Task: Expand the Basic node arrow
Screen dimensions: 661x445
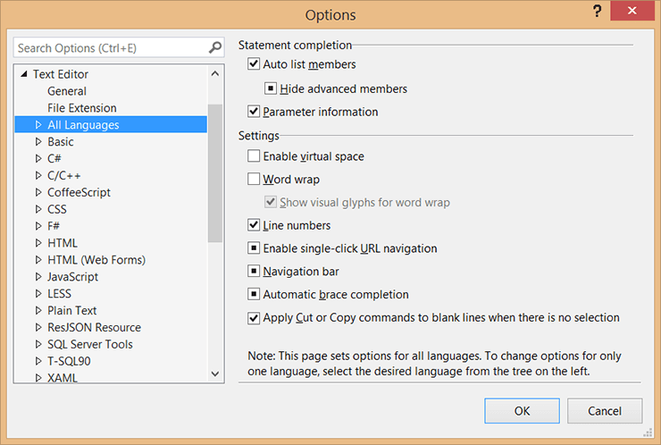Action: (38, 141)
